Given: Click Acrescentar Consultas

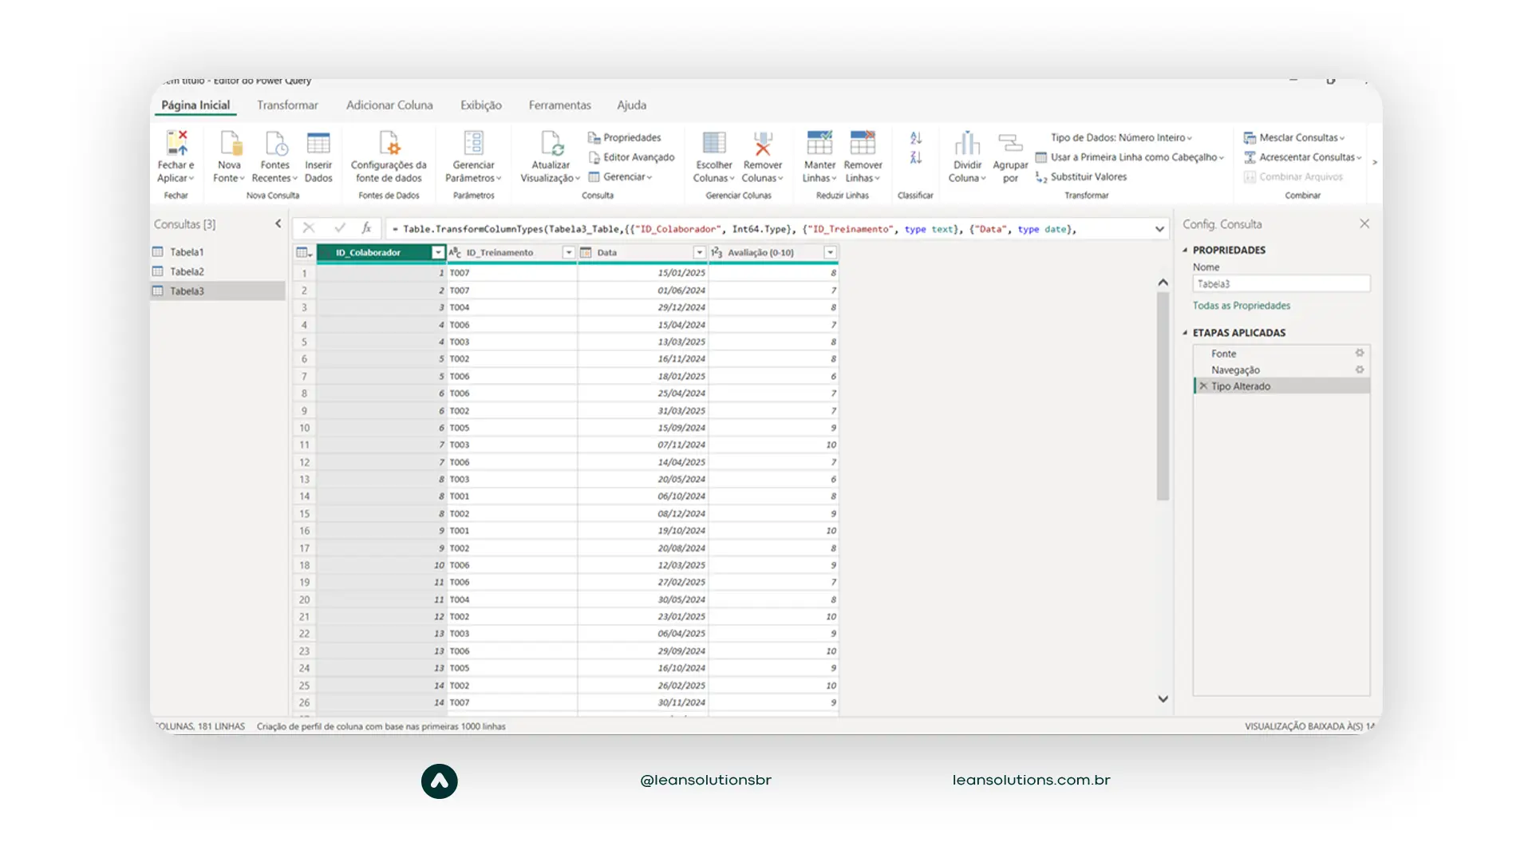Looking at the screenshot, I should coord(1302,157).
